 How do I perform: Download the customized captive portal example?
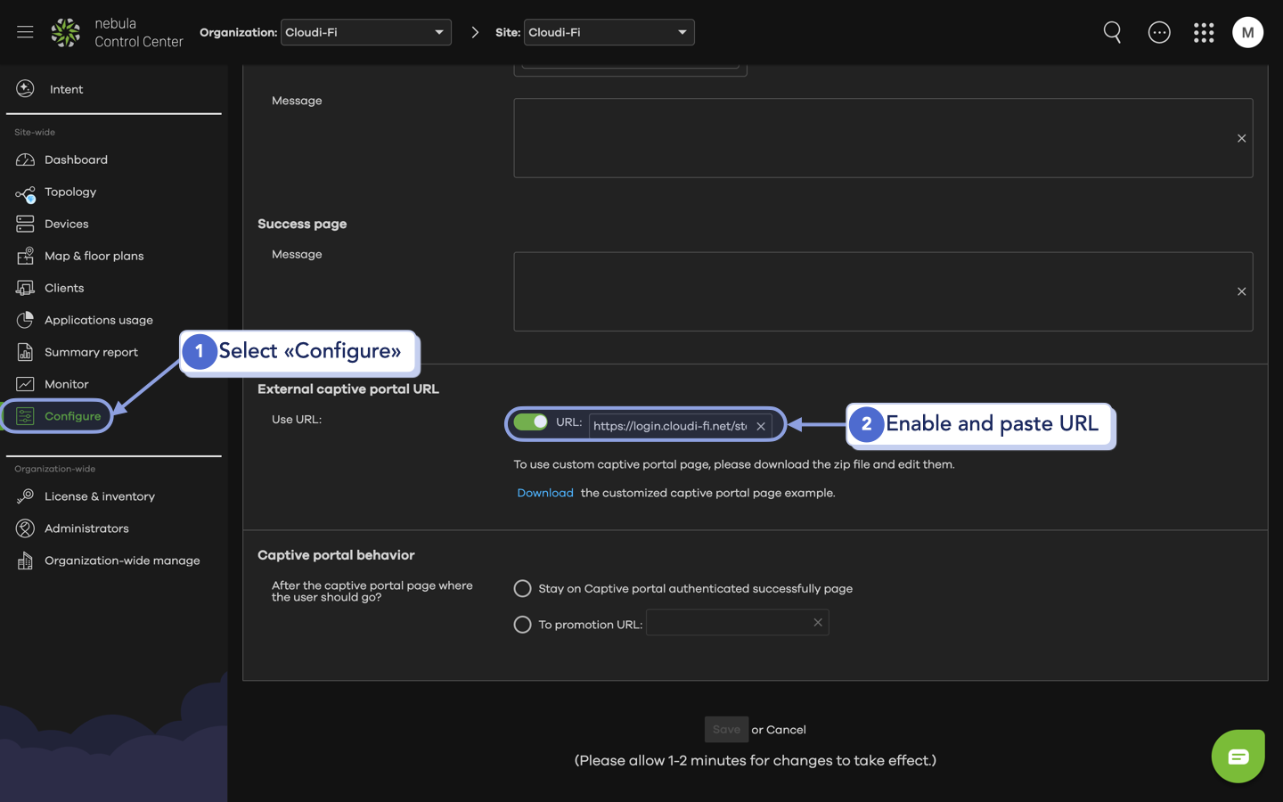(x=544, y=492)
